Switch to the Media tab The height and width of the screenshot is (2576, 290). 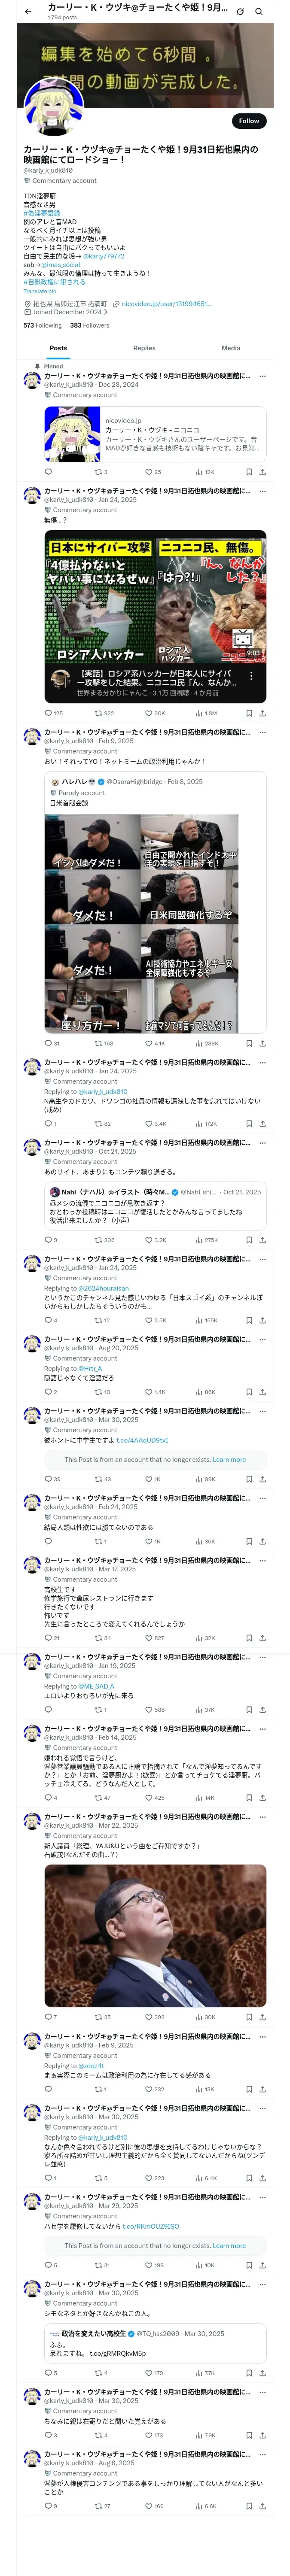pos(231,348)
